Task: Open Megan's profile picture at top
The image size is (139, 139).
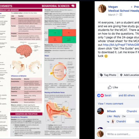Action: (x=102, y=9)
